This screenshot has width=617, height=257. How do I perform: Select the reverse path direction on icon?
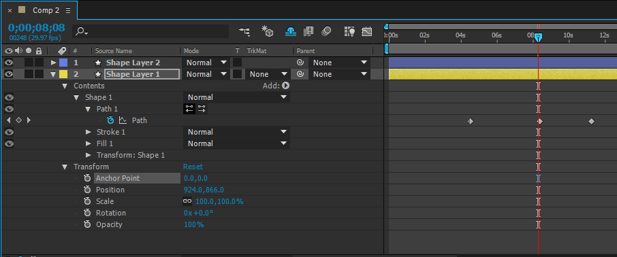(202, 109)
